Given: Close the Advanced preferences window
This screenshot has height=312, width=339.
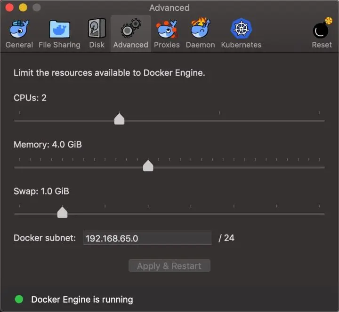Looking at the screenshot, I should [10, 8].
